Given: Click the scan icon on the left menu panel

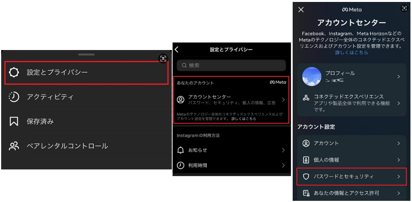Looking at the screenshot, I should point(163,59).
